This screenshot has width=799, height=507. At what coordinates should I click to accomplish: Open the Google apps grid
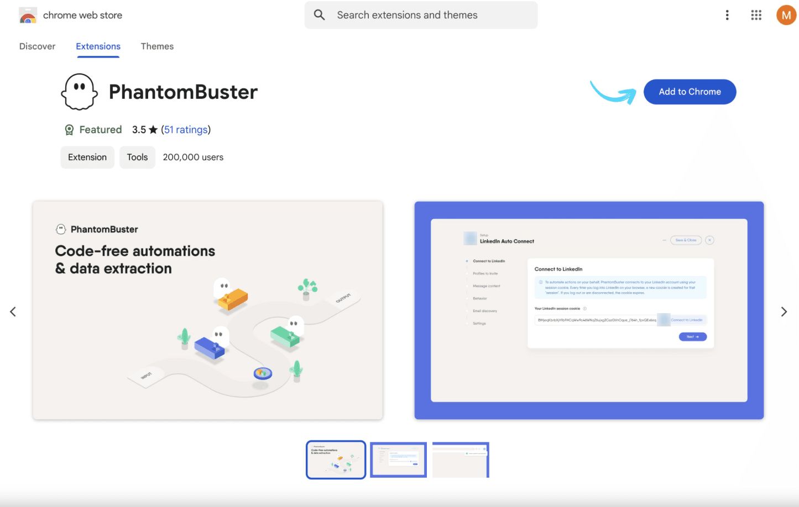(756, 15)
